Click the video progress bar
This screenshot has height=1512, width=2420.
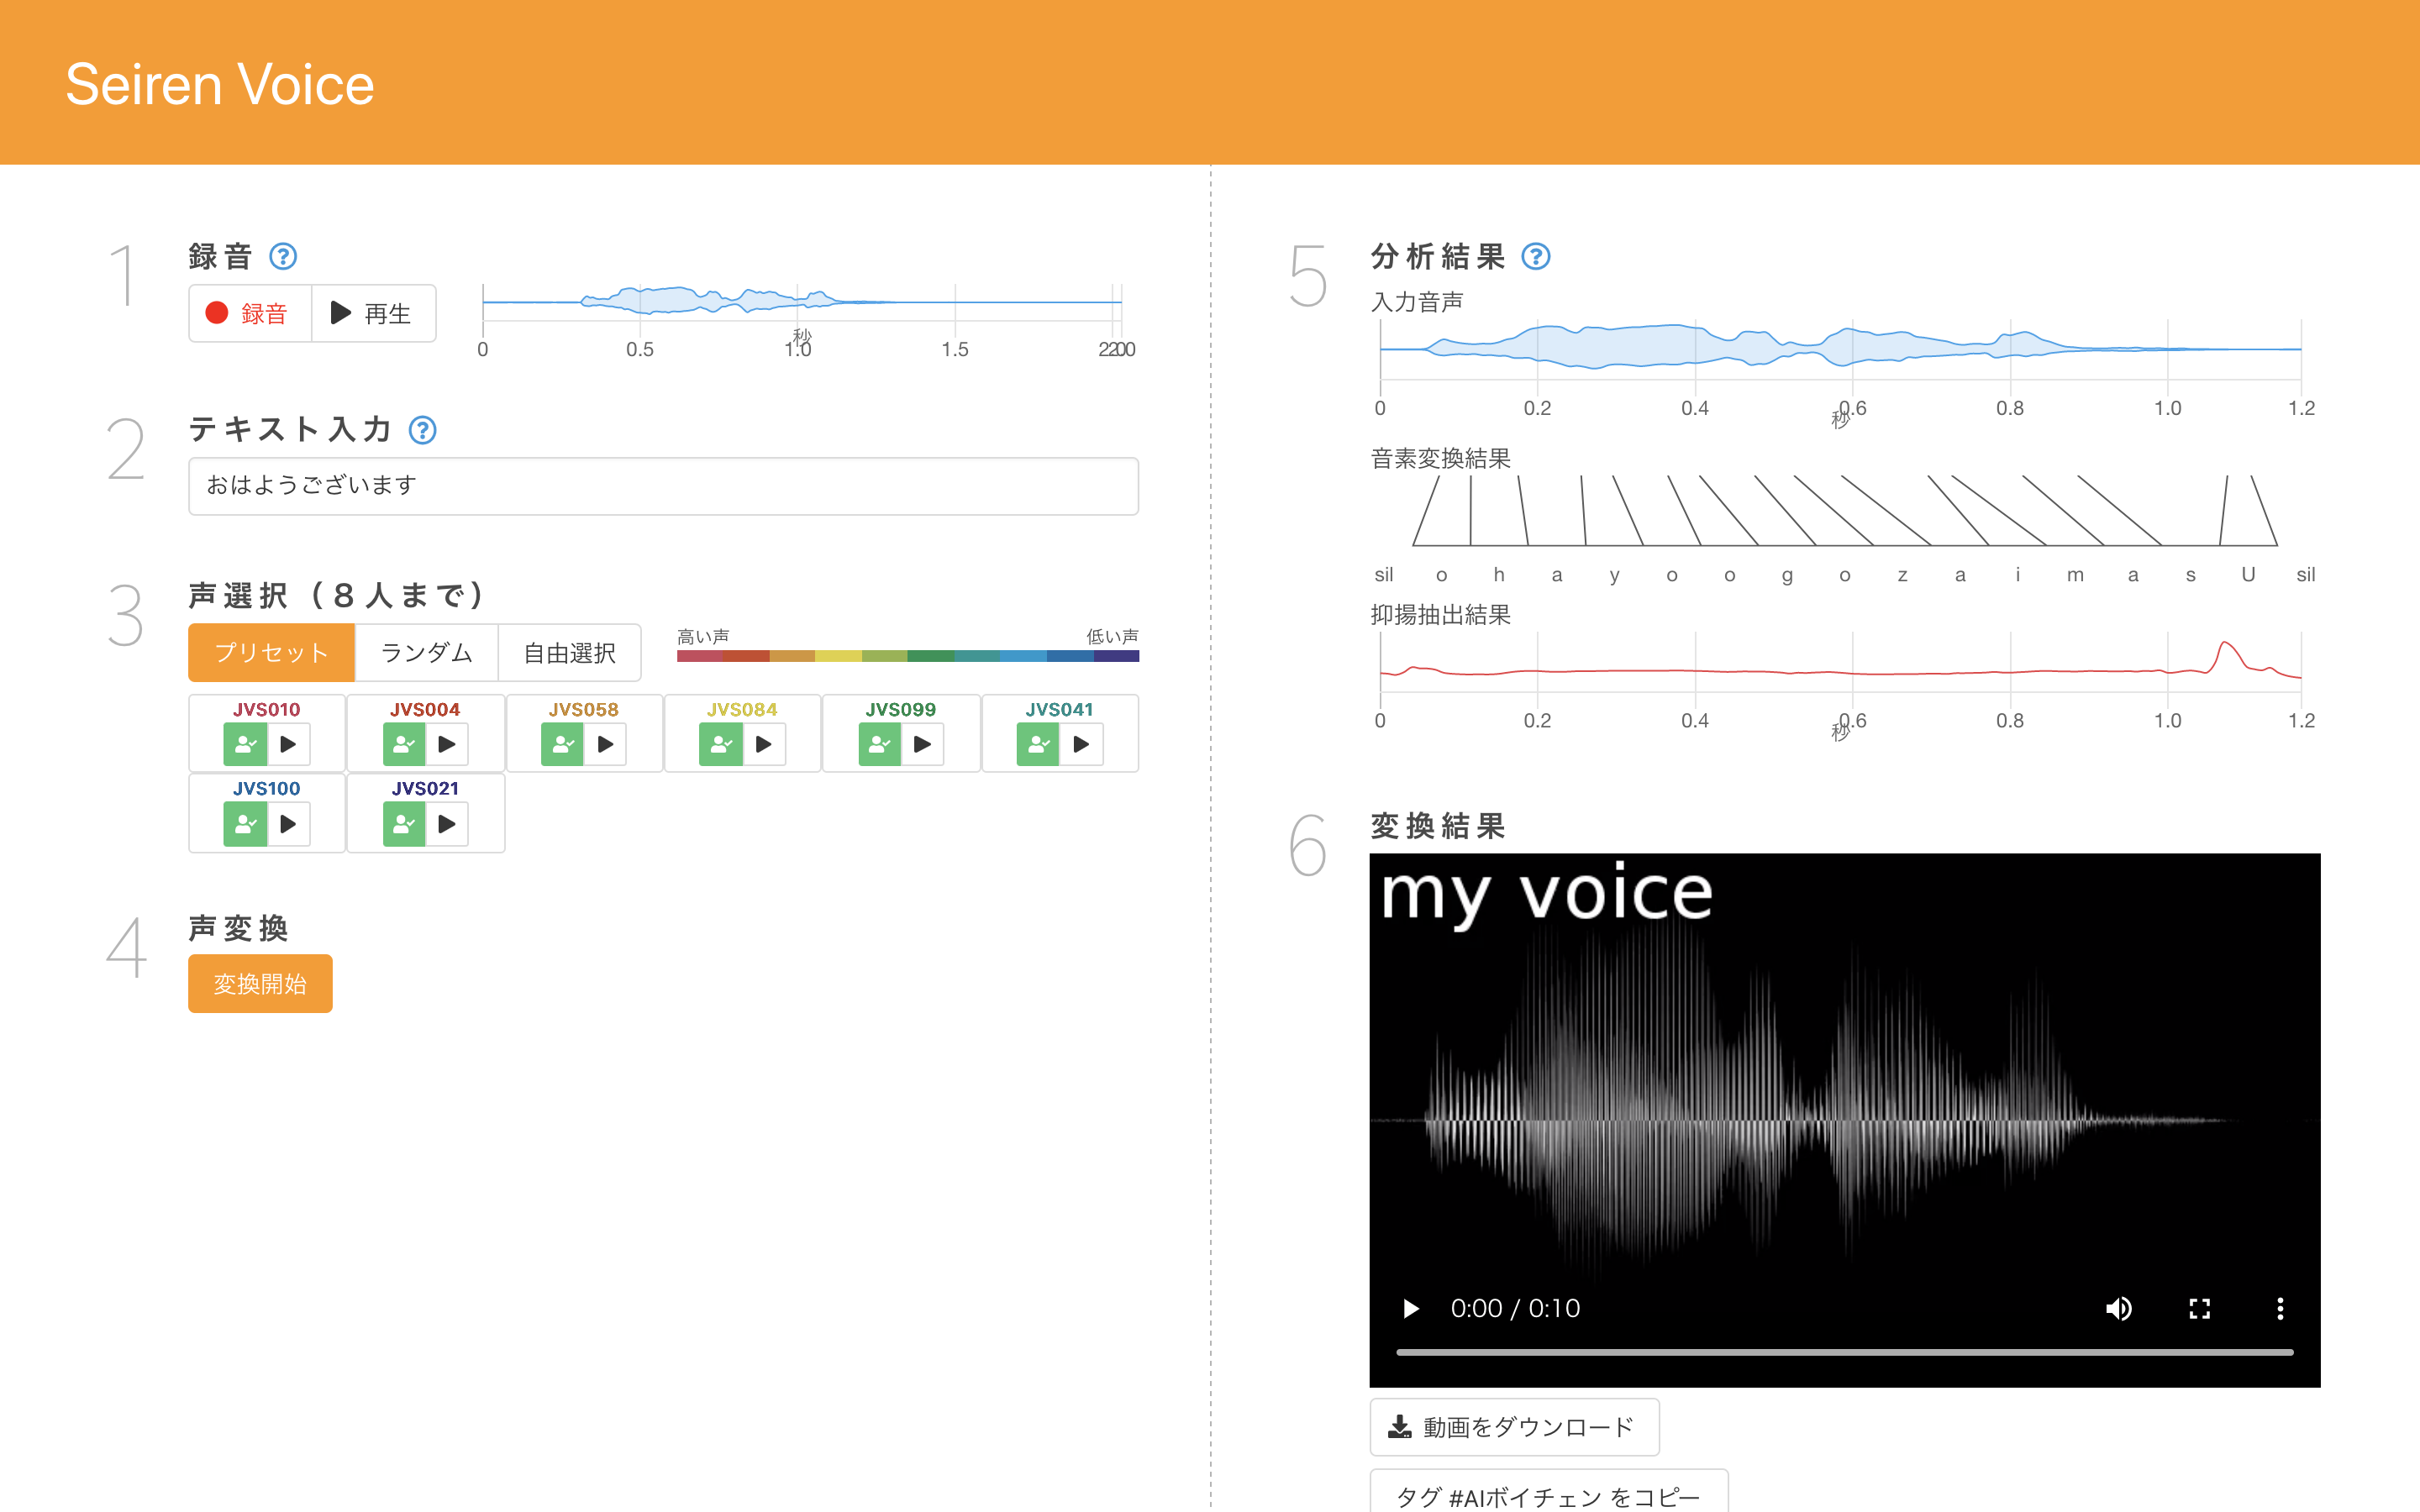point(1844,1352)
